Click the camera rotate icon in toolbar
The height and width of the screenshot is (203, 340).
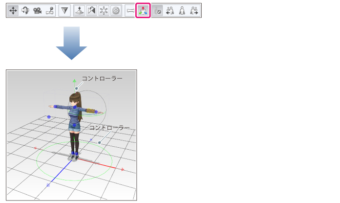click(x=25, y=11)
